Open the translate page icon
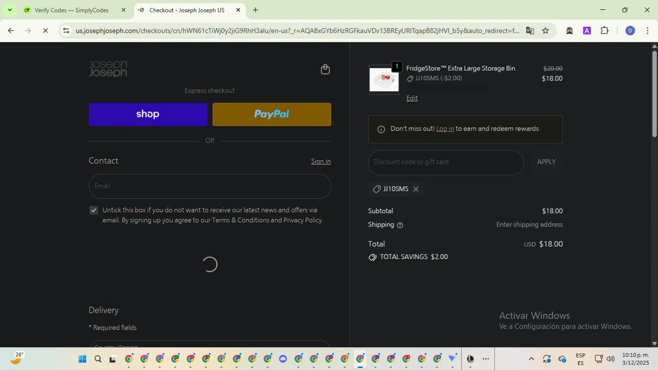The height and width of the screenshot is (370, 658). (x=530, y=31)
